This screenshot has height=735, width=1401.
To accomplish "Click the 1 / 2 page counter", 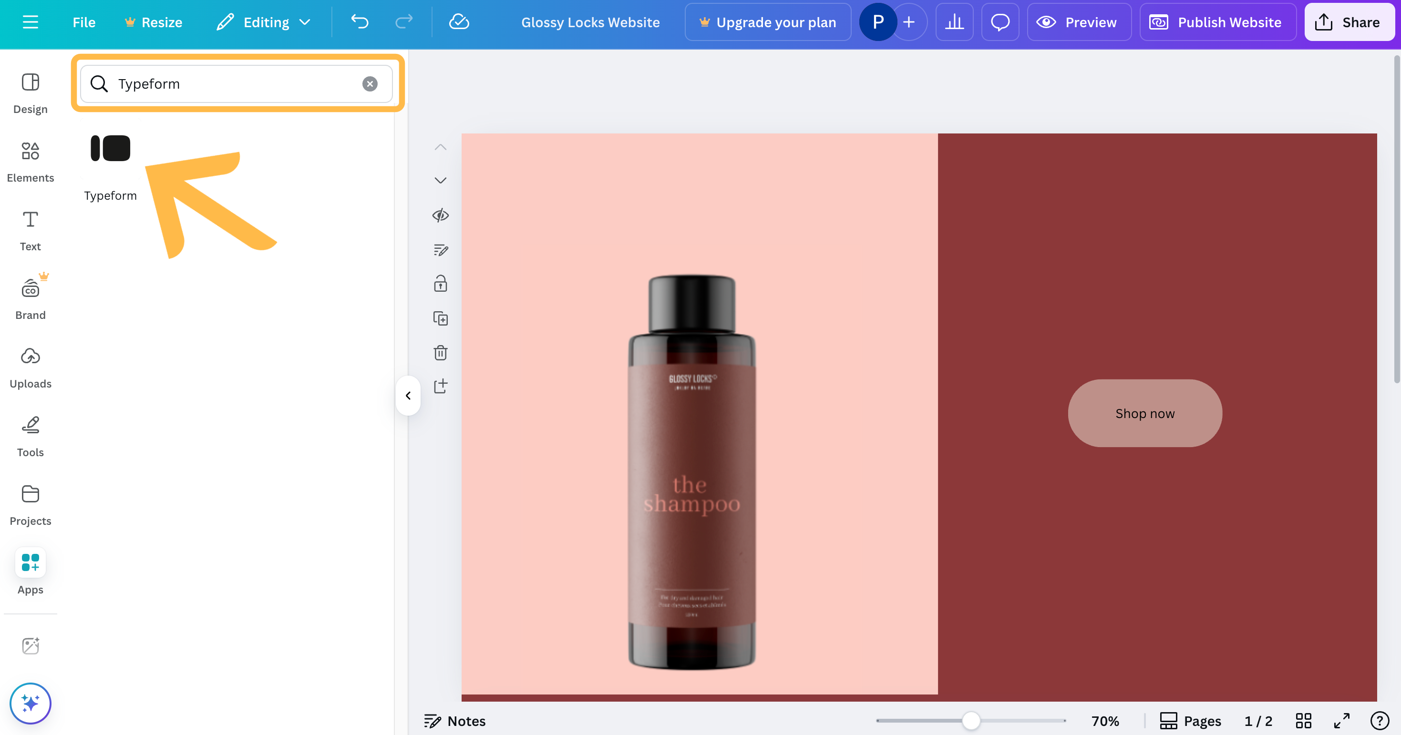I will click(1258, 721).
